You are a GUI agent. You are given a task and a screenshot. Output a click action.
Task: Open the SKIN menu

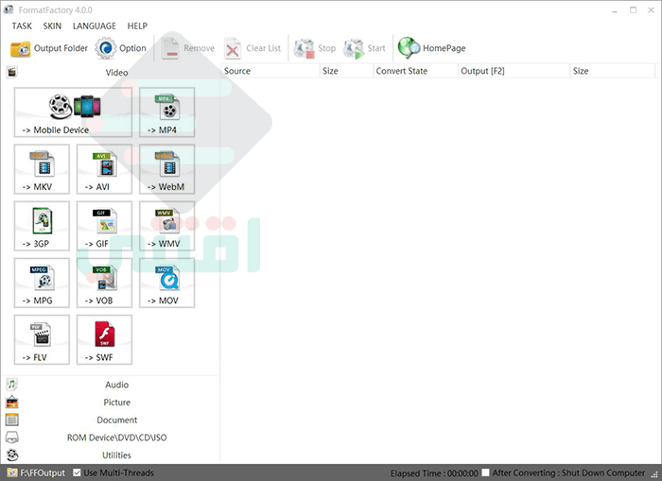[x=52, y=26]
